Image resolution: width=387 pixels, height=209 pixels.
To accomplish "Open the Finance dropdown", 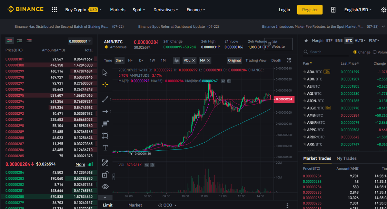I will 196,10.
